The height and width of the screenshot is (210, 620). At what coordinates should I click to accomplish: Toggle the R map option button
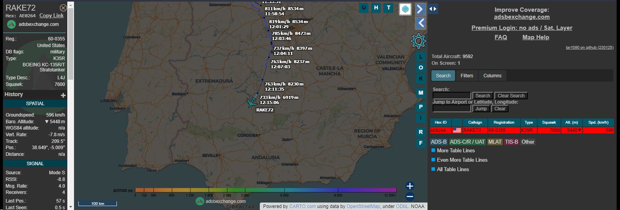click(x=421, y=132)
